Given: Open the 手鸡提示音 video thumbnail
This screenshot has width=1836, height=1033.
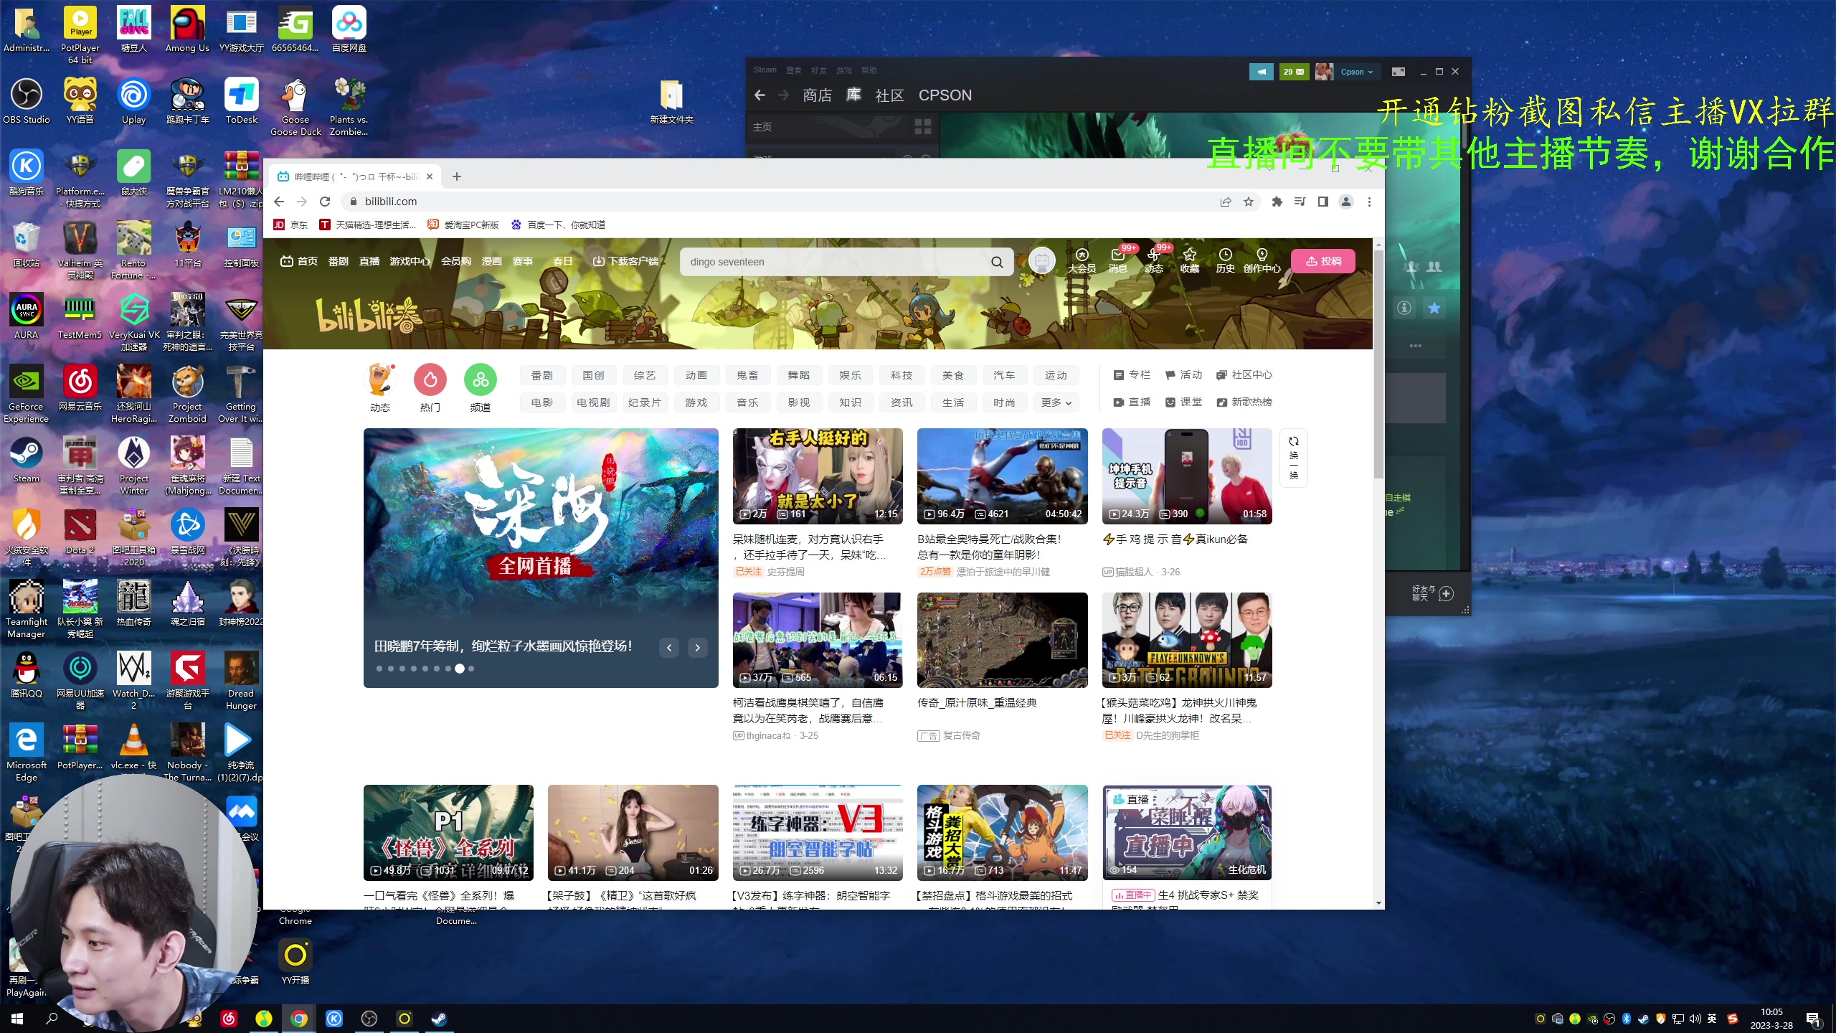Looking at the screenshot, I should (1187, 476).
